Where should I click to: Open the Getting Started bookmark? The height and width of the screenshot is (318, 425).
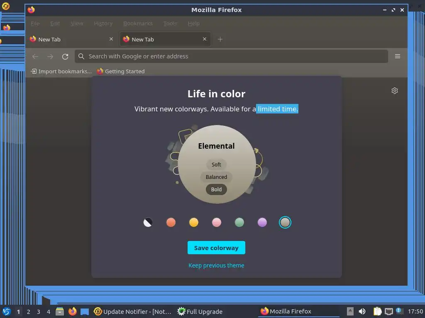coord(121,71)
